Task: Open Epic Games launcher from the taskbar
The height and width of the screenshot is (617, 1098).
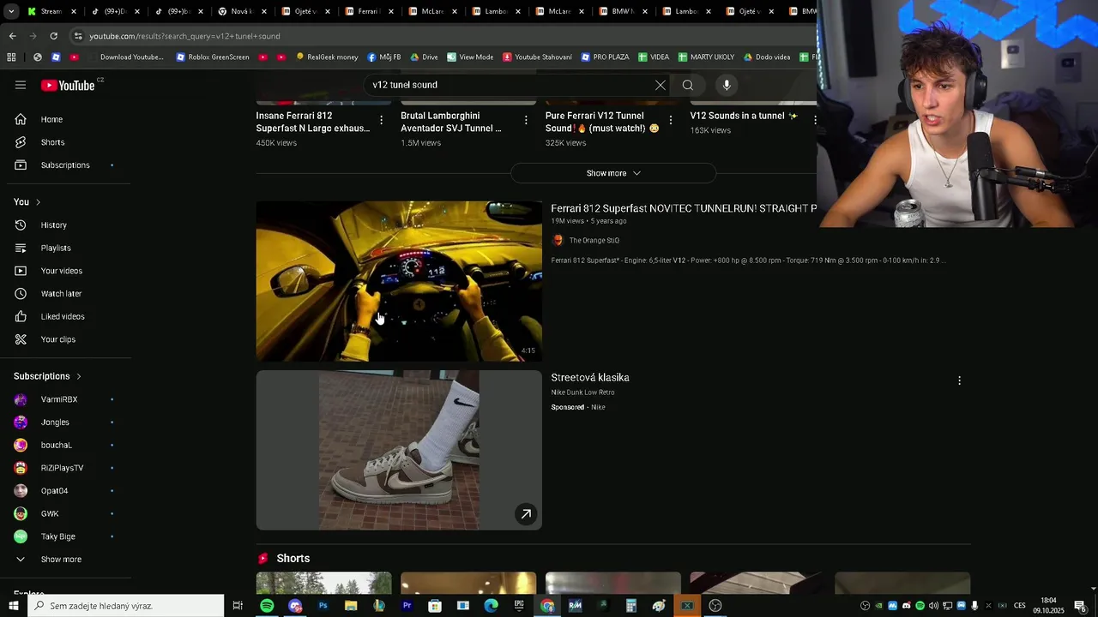Action: pos(519,606)
